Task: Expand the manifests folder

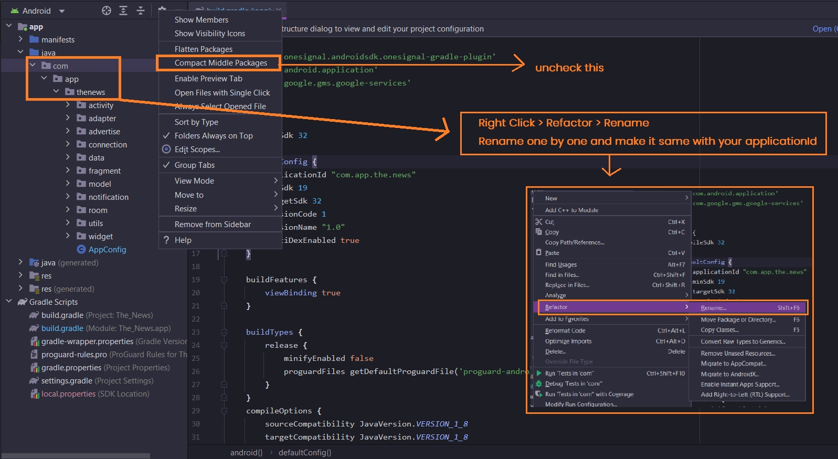Action: coord(20,39)
